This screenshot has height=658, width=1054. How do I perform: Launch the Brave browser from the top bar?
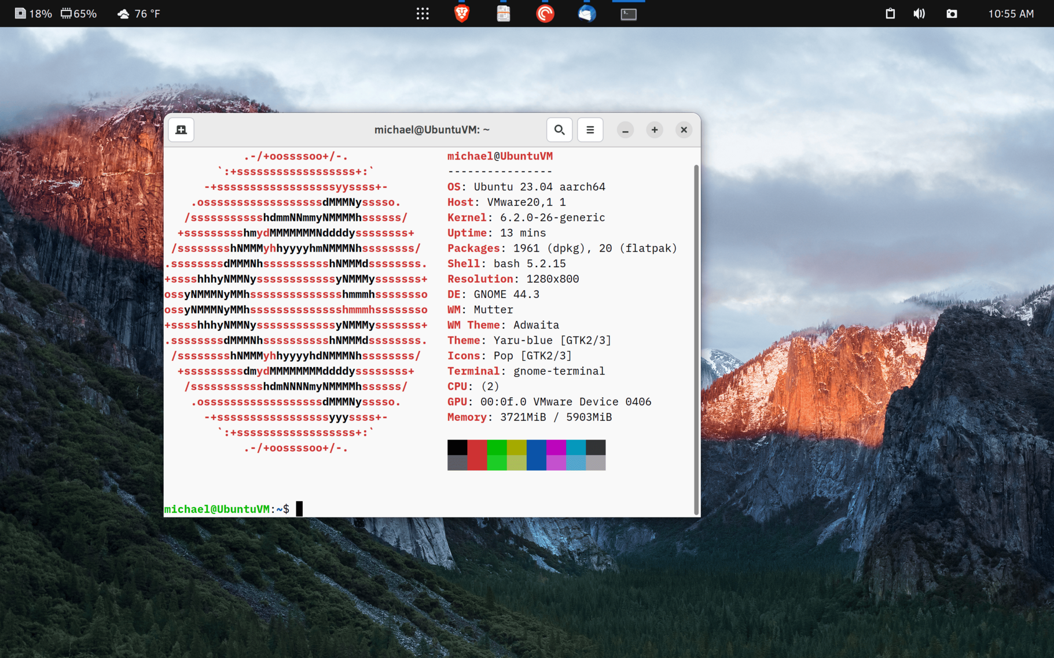point(461,14)
